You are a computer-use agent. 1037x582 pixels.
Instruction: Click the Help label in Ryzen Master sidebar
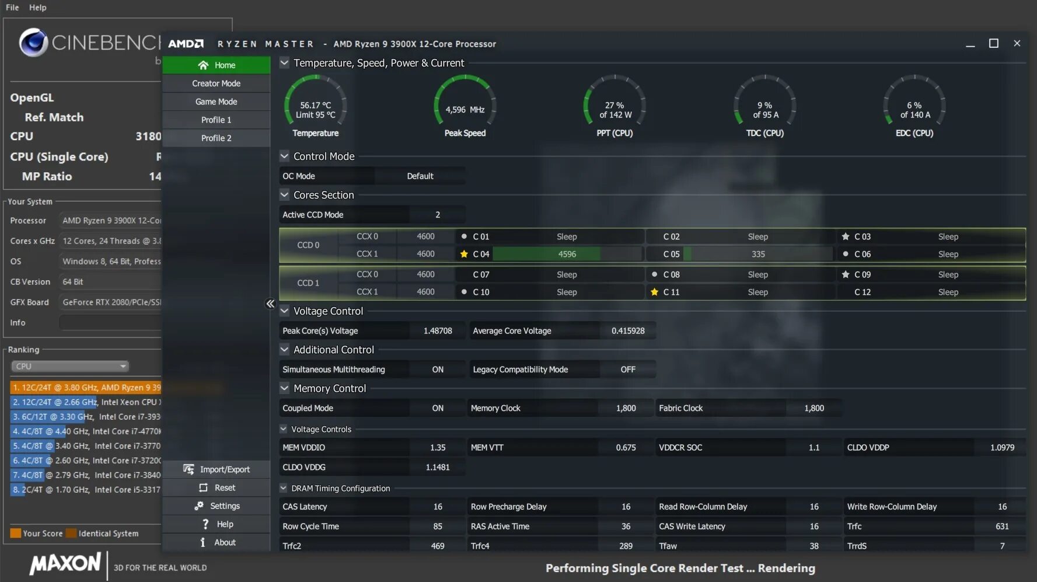point(225,524)
